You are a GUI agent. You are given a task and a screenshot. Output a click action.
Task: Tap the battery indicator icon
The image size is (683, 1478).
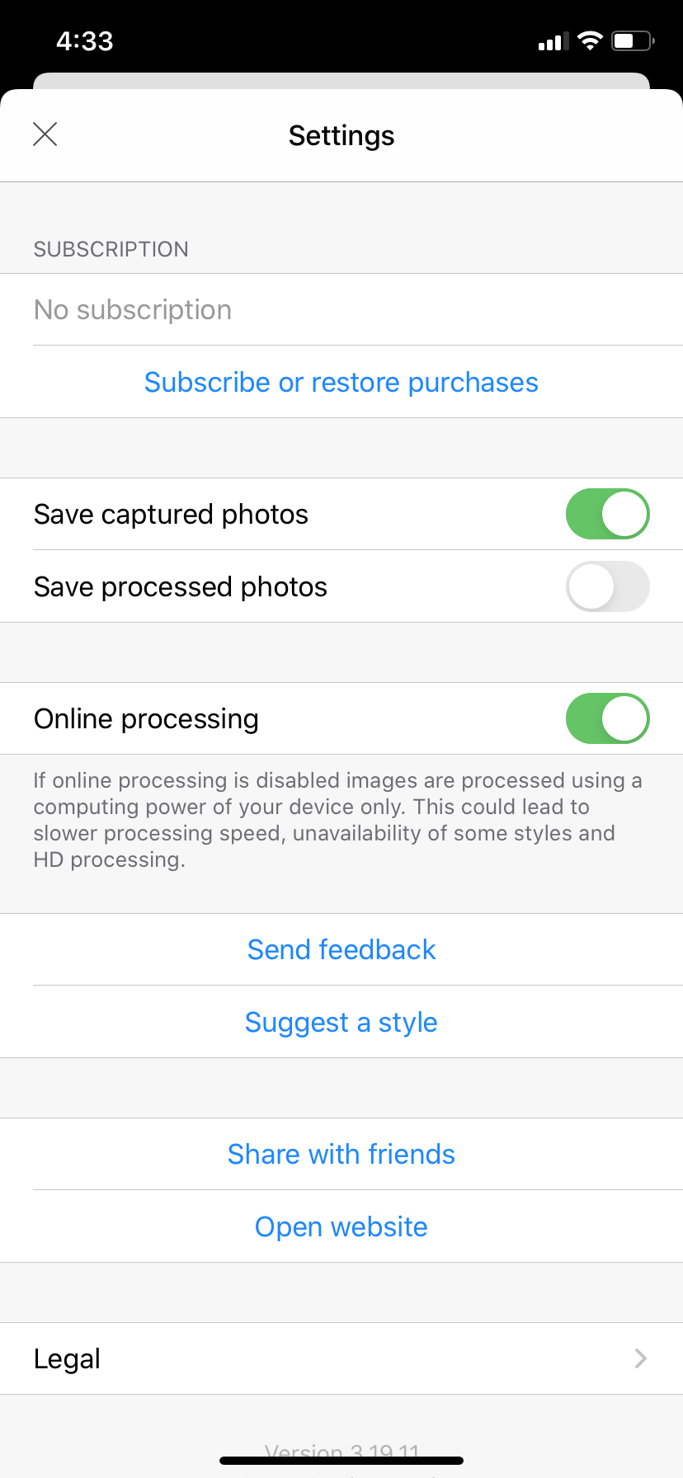[x=633, y=40]
